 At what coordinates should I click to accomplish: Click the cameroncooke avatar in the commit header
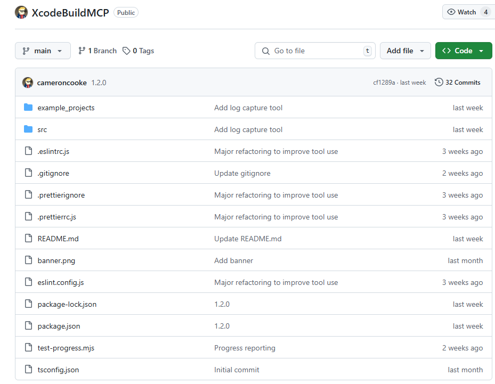[x=28, y=83]
